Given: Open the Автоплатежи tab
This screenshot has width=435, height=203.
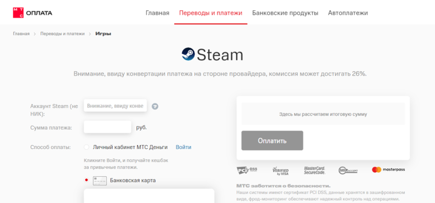Looking at the screenshot, I should 348,13.
